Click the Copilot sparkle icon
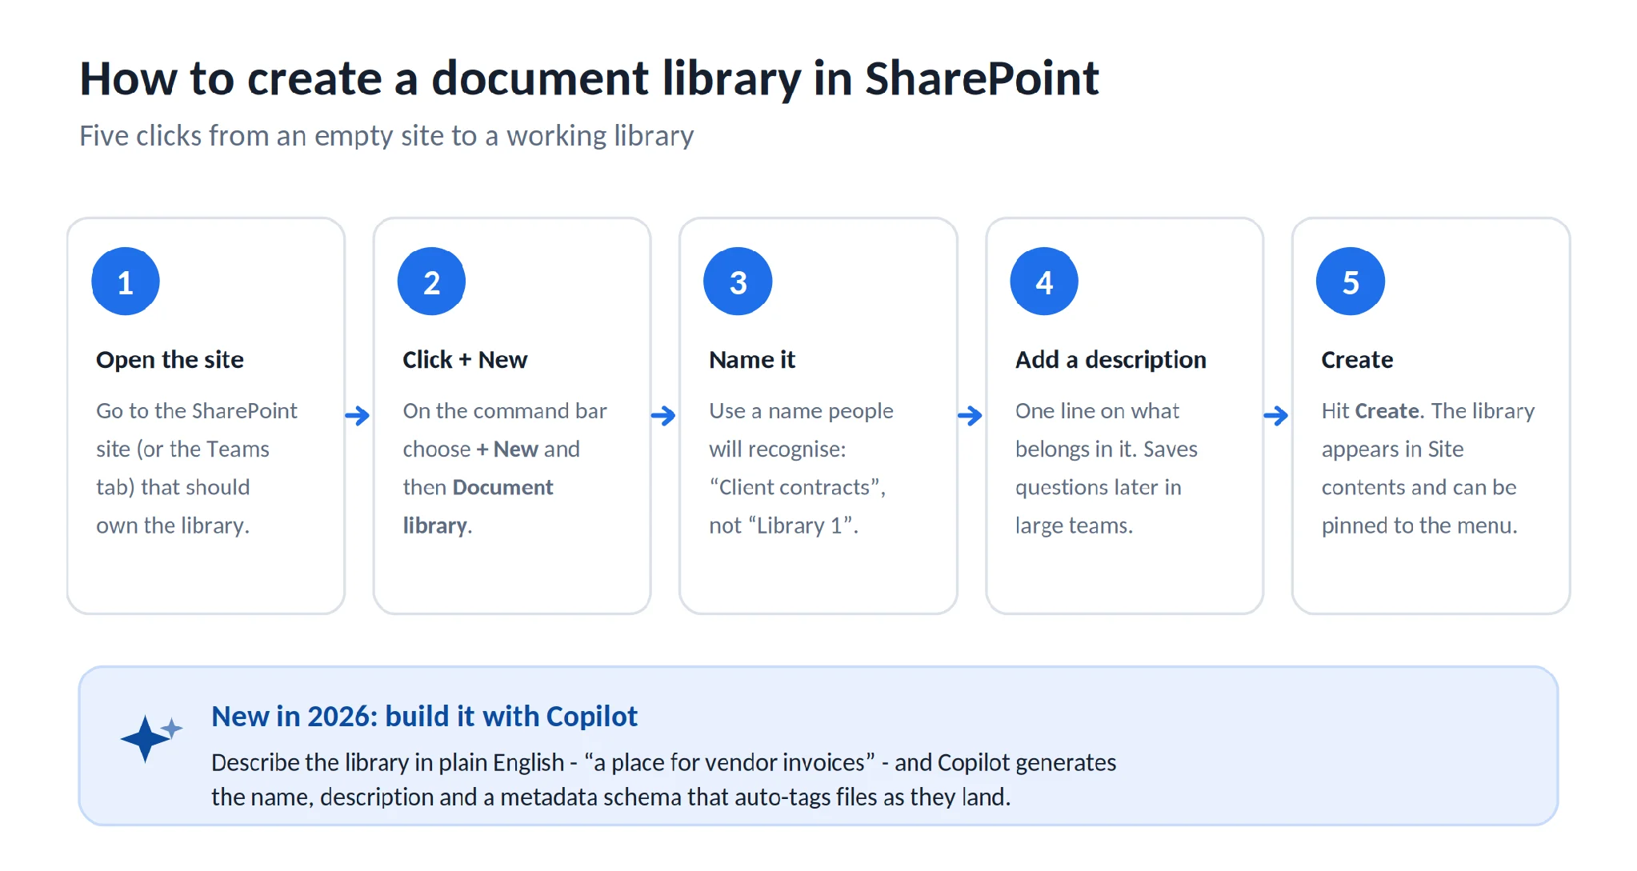 click(x=151, y=738)
